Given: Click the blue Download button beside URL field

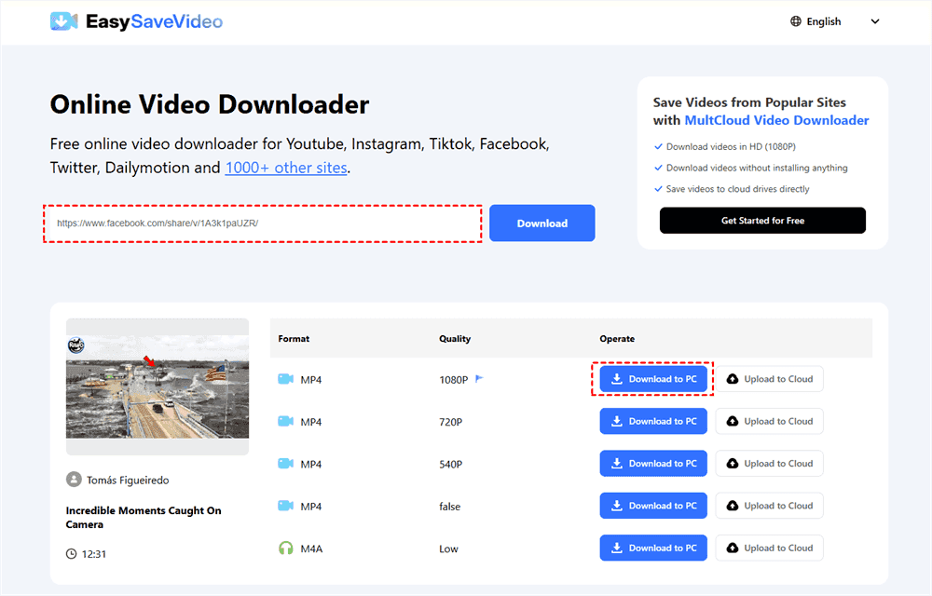Looking at the screenshot, I should [x=542, y=223].
